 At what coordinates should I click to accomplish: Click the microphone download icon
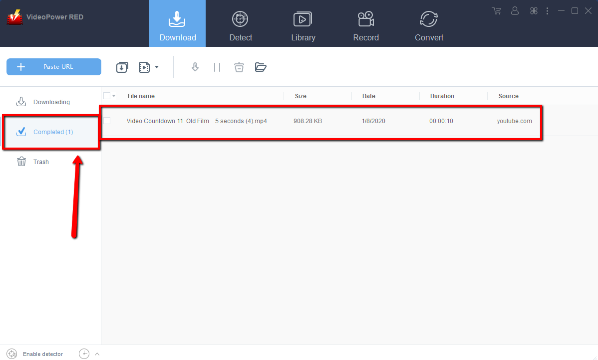[x=195, y=67]
